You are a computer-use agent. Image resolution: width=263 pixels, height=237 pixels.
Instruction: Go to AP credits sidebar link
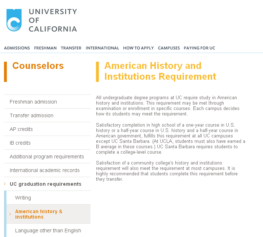21,129
